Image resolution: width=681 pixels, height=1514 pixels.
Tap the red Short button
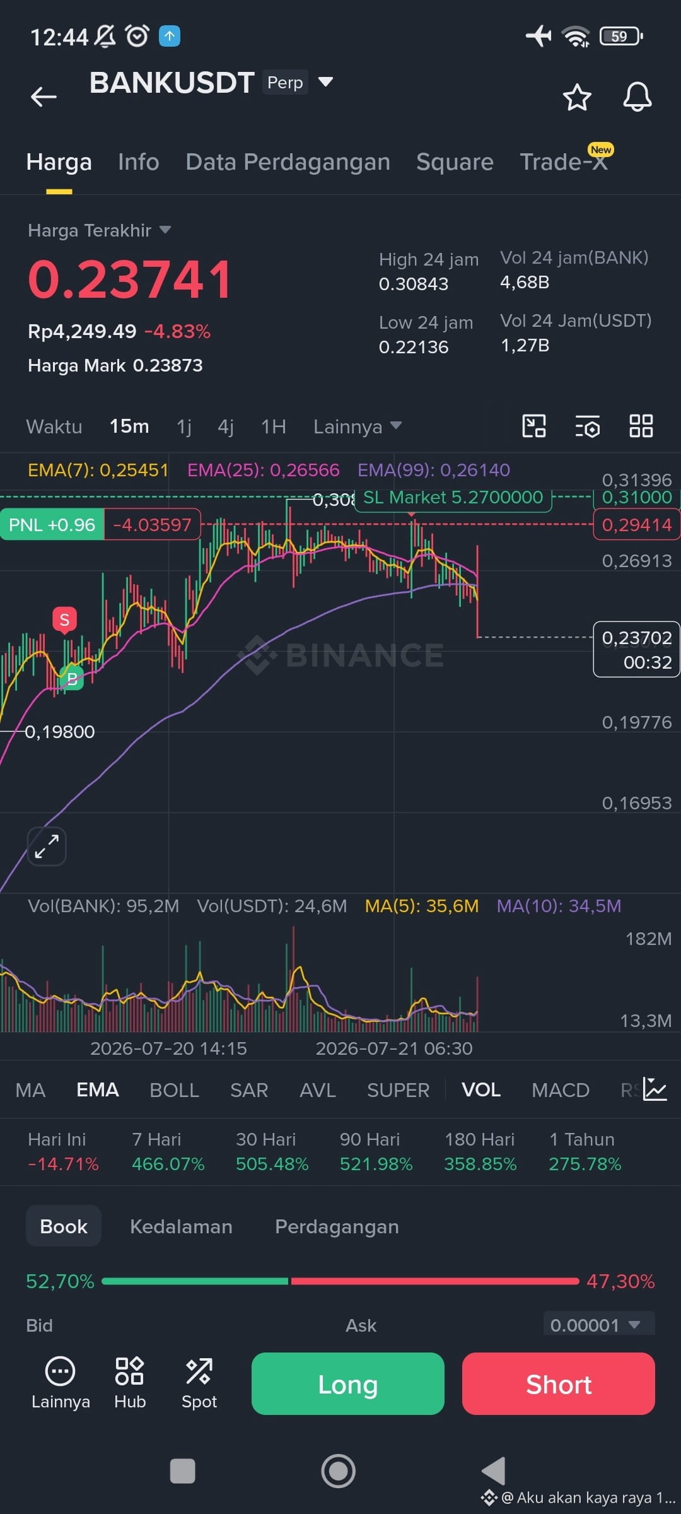[x=559, y=1384]
